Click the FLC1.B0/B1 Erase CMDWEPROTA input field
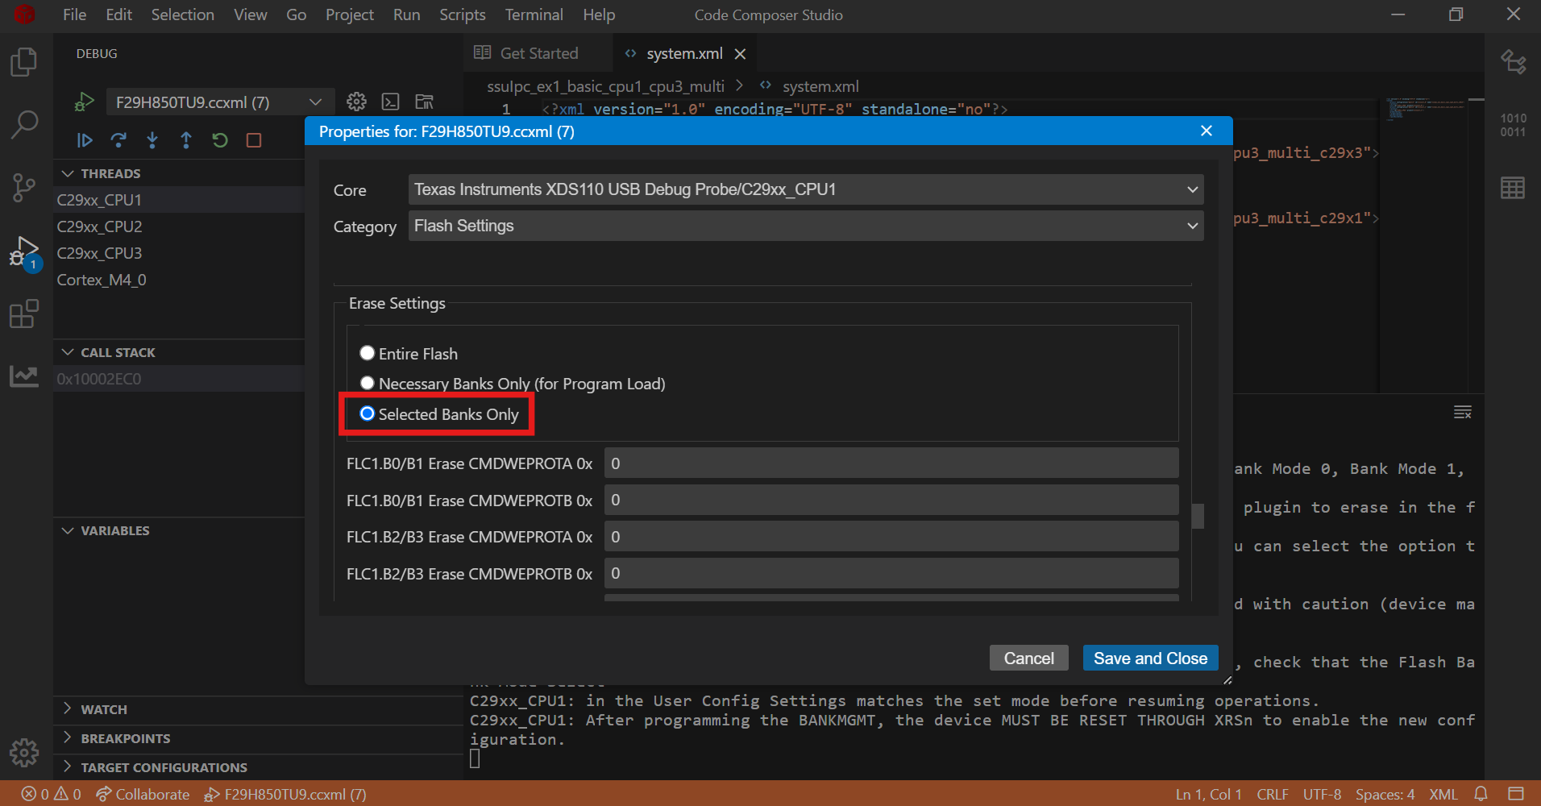This screenshot has width=1541, height=806. [x=889, y=463]
